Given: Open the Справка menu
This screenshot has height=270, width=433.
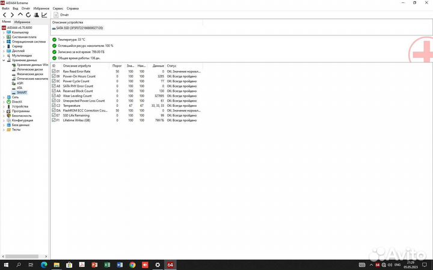Looking at the screenshot, I should 73,8.
